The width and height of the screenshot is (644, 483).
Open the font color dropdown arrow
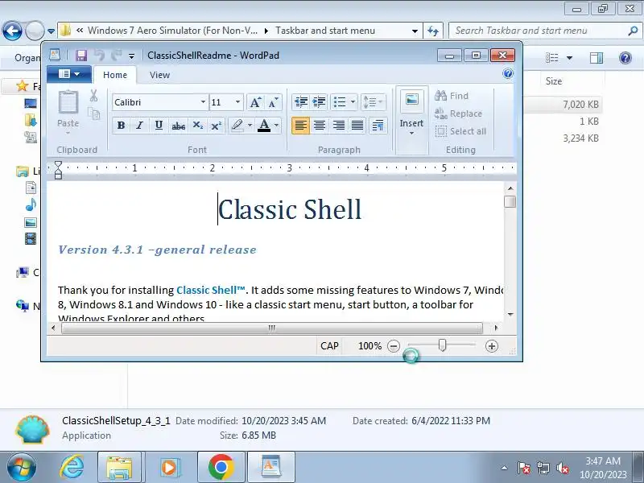(x=276, y=126)
